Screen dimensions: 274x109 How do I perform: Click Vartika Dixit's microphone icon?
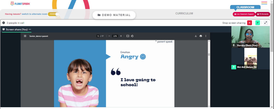(234, 45)
